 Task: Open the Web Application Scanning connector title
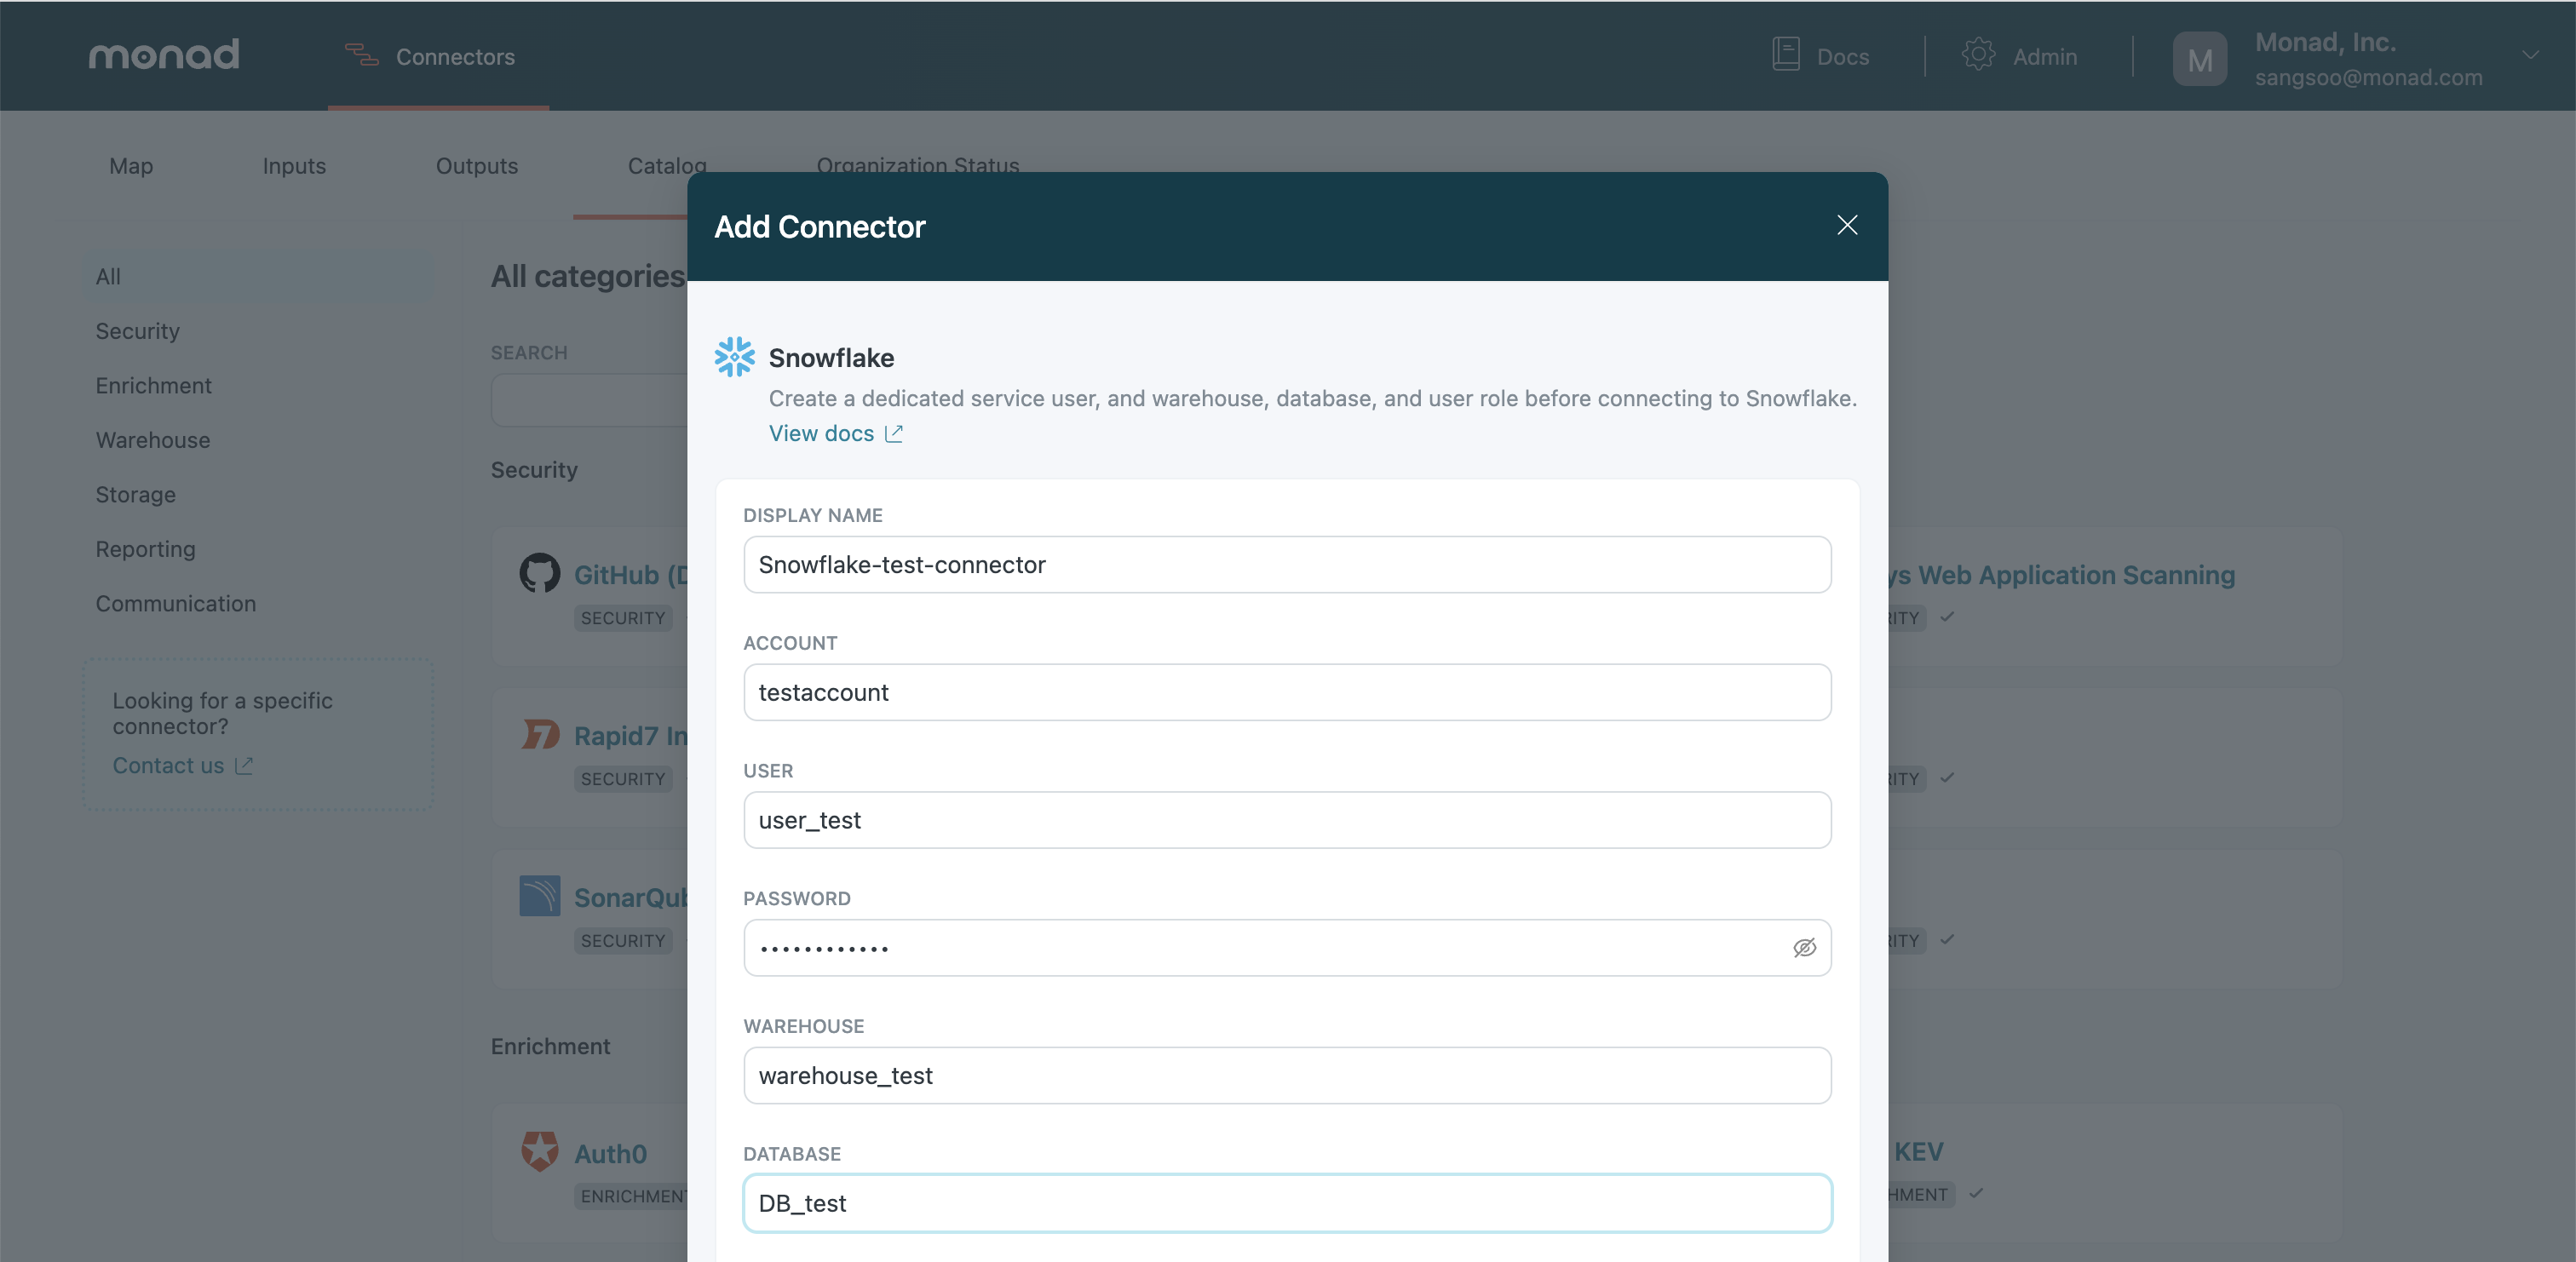click(2061, 574)
